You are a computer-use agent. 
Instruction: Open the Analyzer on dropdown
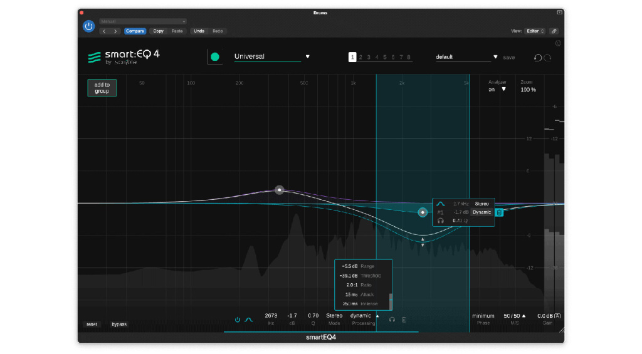click(497, 89)
